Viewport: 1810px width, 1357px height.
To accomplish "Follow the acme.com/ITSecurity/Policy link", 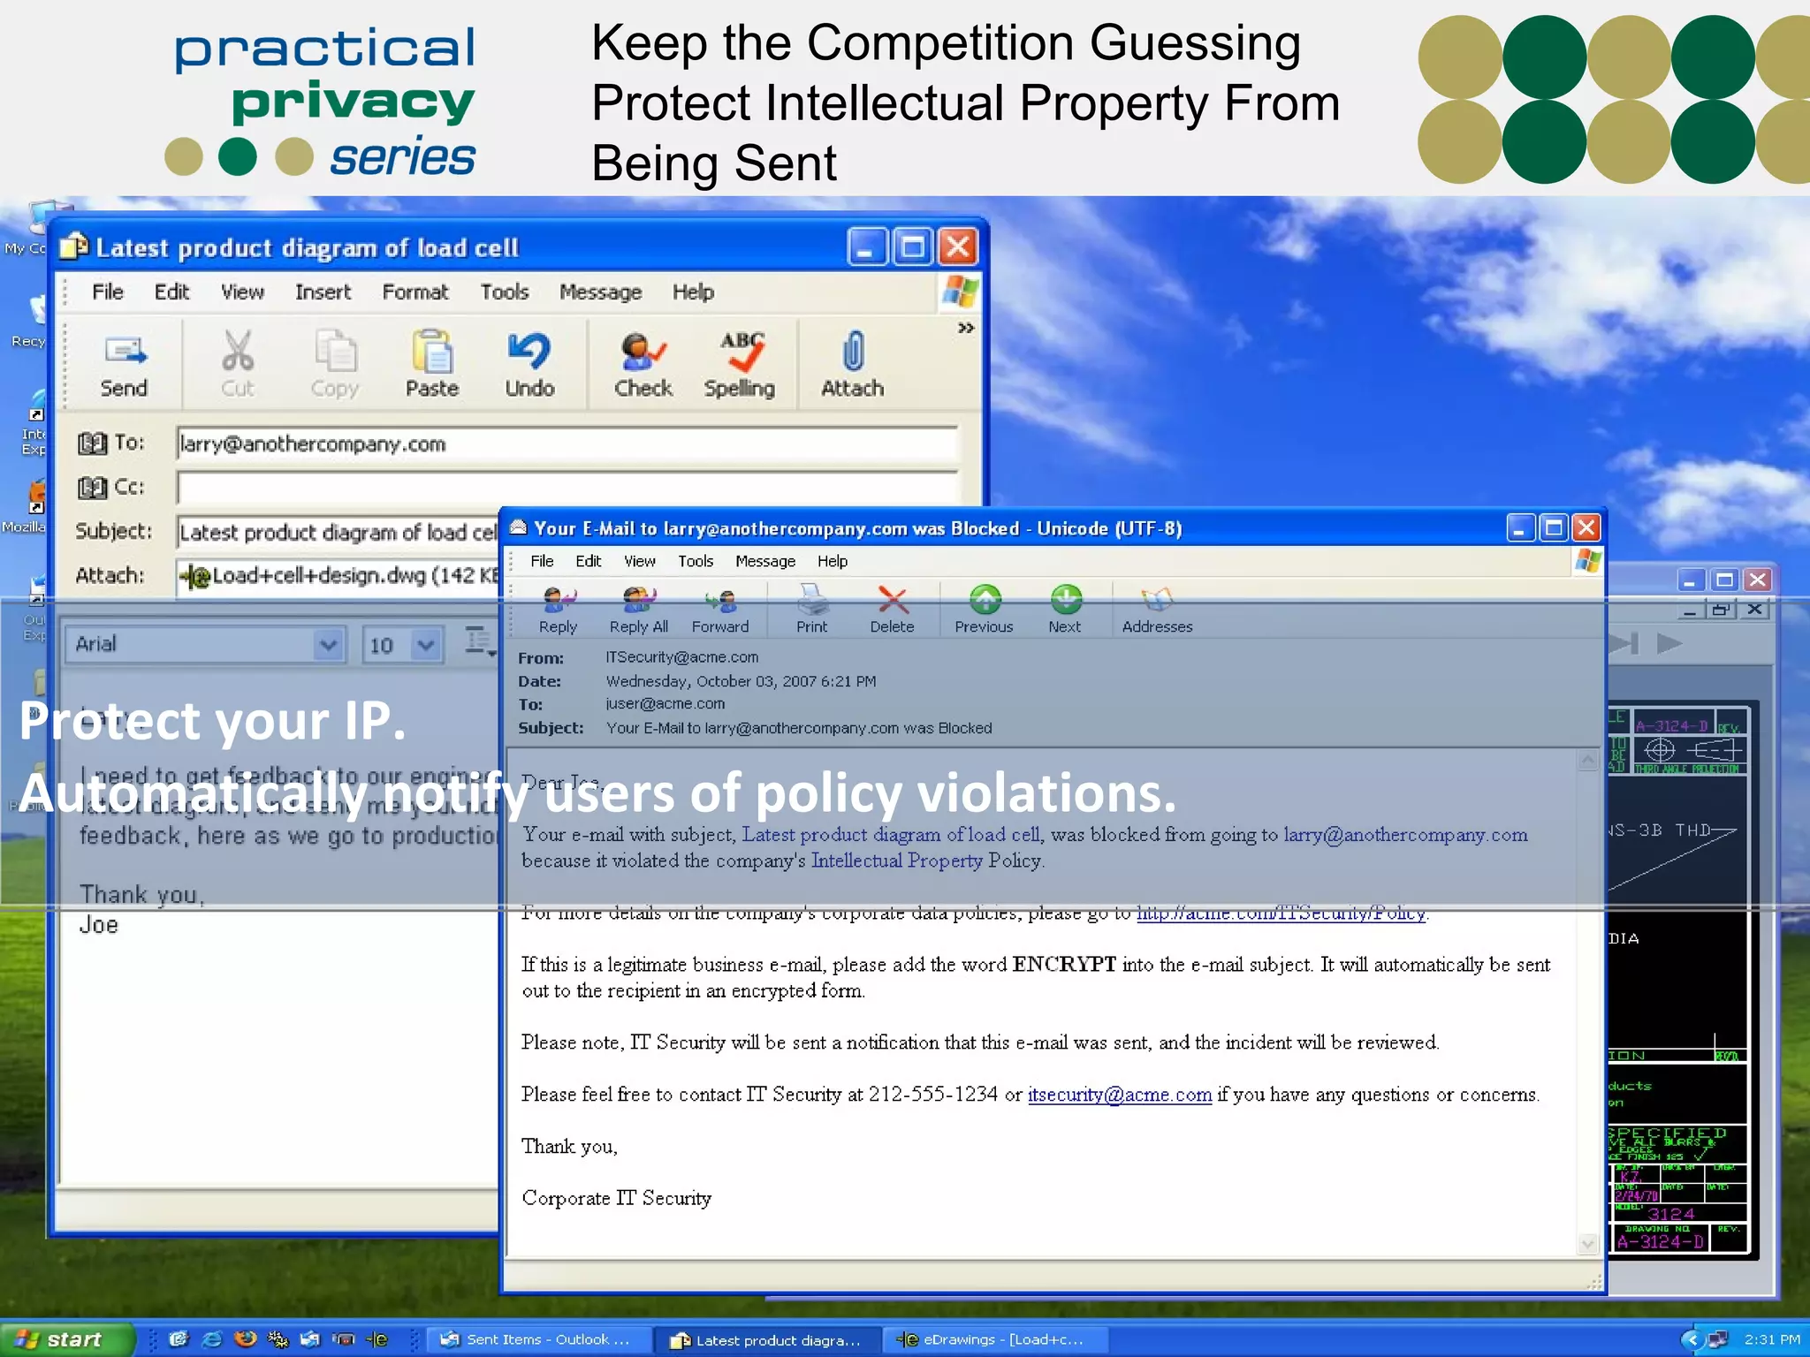I will click(x=1281, y=914).
